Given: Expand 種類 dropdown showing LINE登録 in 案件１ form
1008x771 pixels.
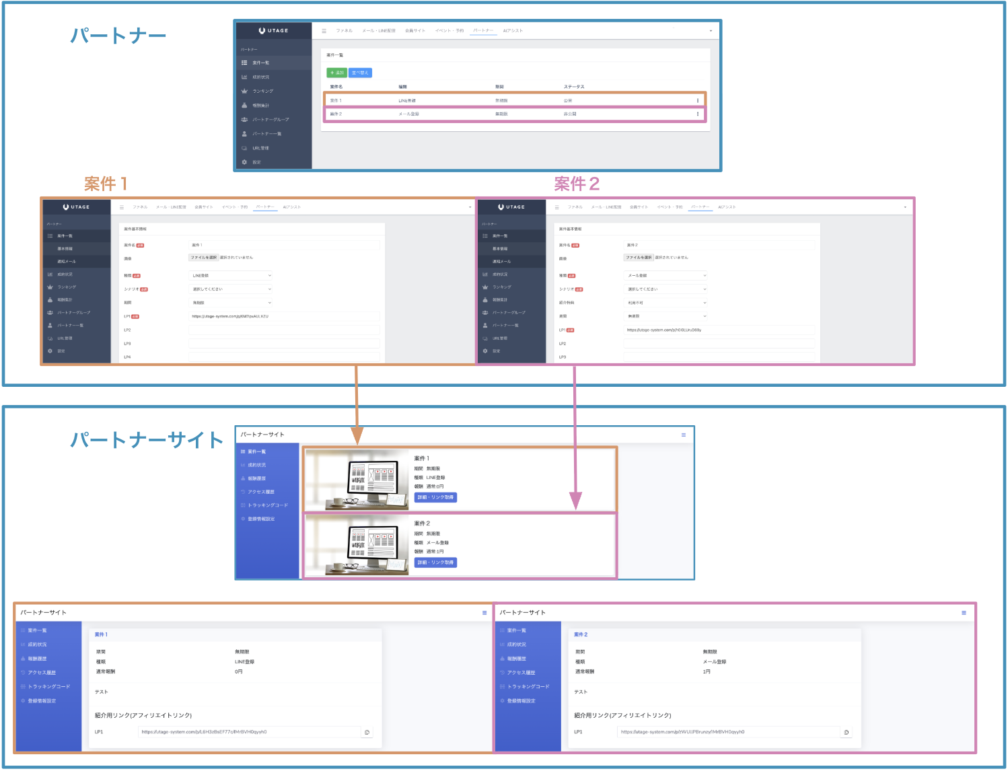Looking at the screenshot, I should 231,276.
